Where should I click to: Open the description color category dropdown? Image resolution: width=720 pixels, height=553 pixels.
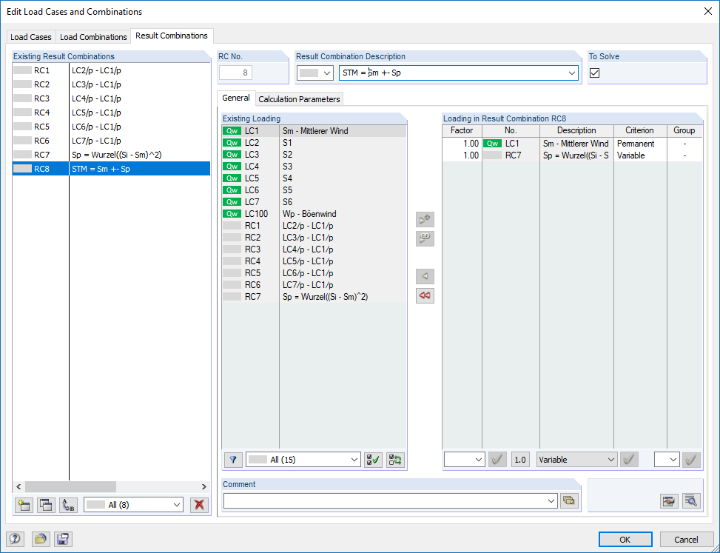point(315,73)
